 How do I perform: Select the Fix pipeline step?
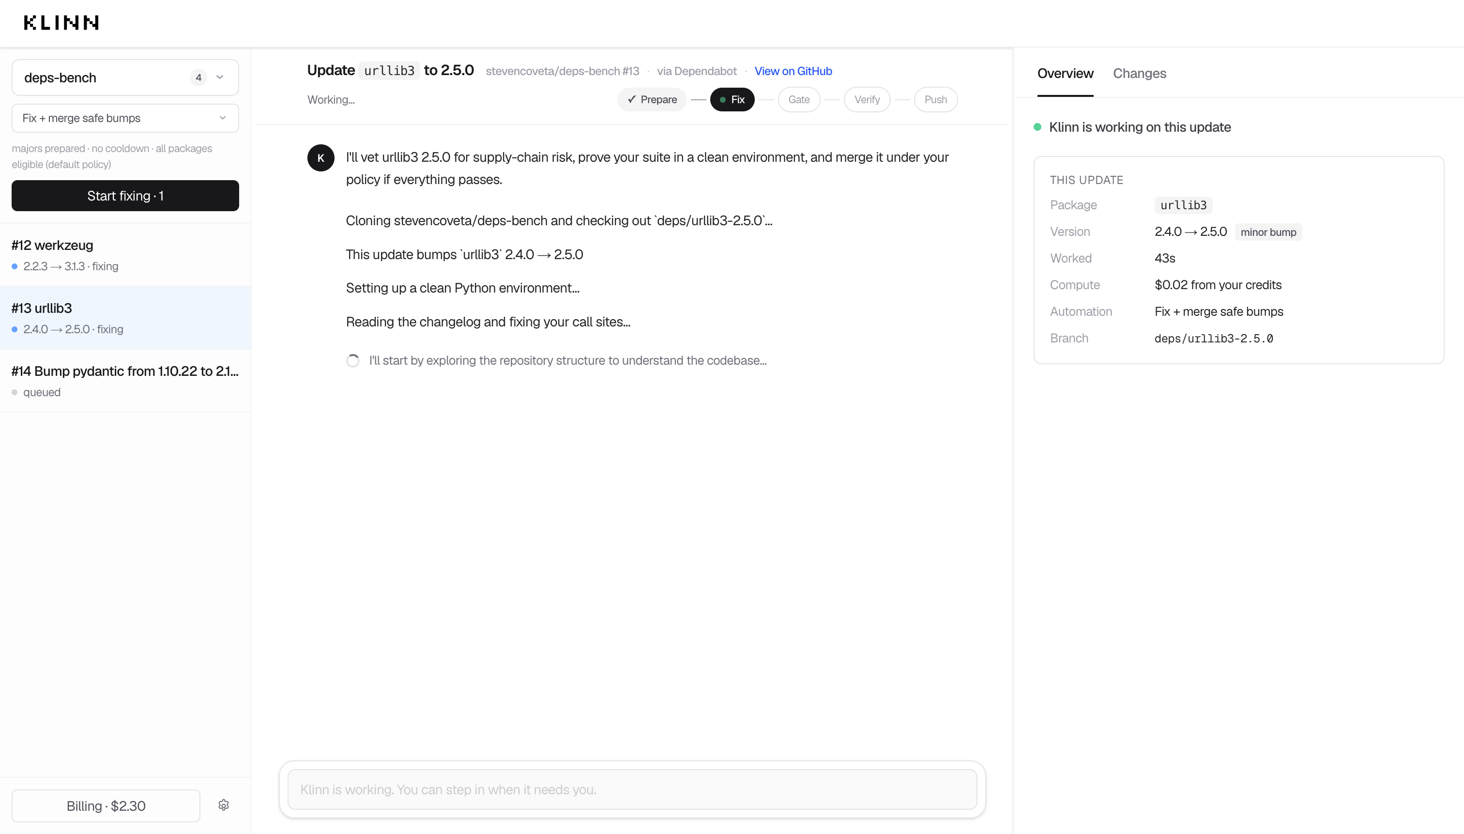(732, 99)
